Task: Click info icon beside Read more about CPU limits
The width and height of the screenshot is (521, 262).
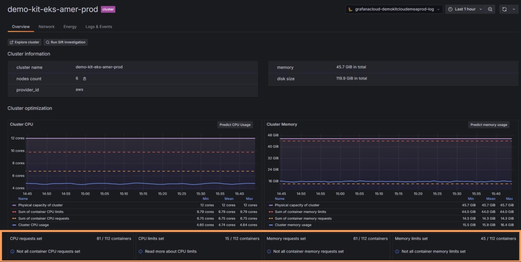Action: tap(140, 251)
